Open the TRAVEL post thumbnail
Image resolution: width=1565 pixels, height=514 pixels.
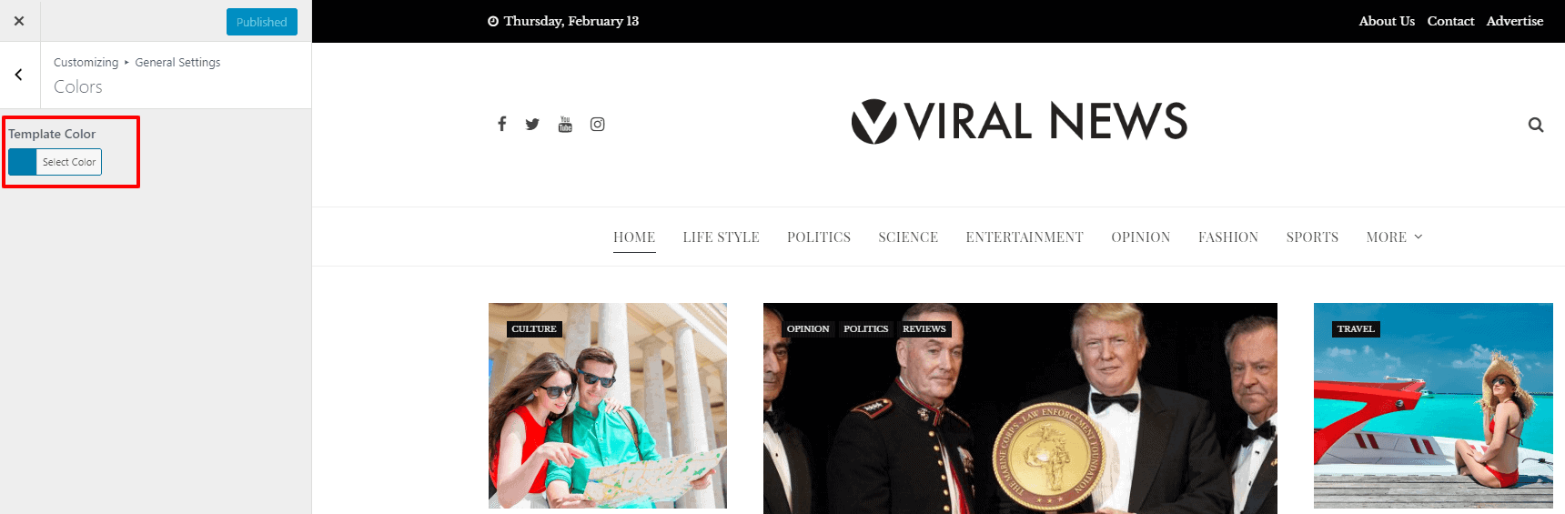1433,406
